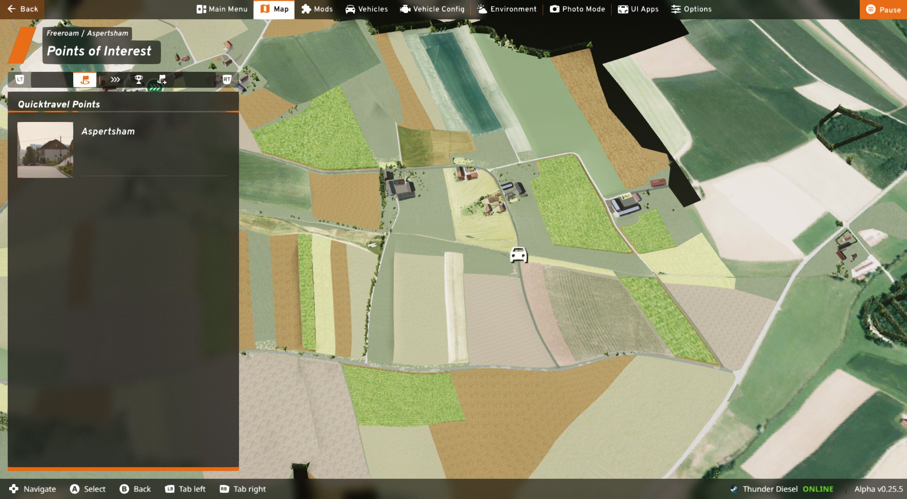Click the RT next filter icon

click(x=227, y=80)
